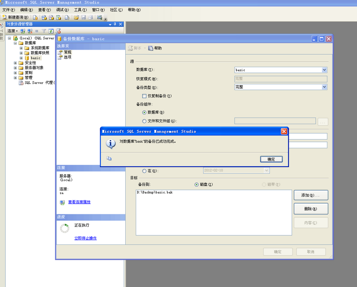Open the 查看 menu
This screenshot has width=357, height=287.
pyautogui.click(x=44, y=10)
